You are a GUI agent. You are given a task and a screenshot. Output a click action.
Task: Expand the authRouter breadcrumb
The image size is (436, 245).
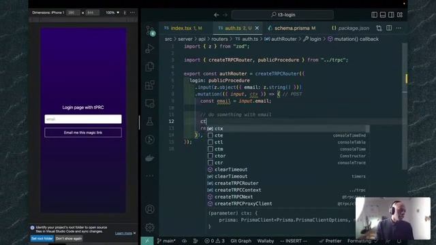[x=281, y=39]
